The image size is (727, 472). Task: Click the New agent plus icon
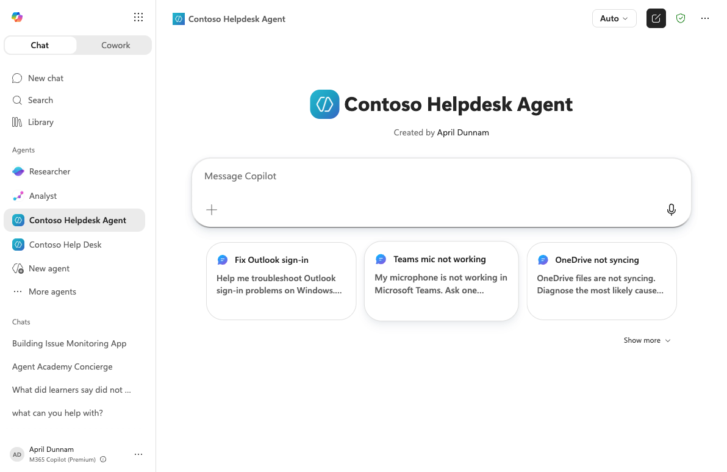18,268
